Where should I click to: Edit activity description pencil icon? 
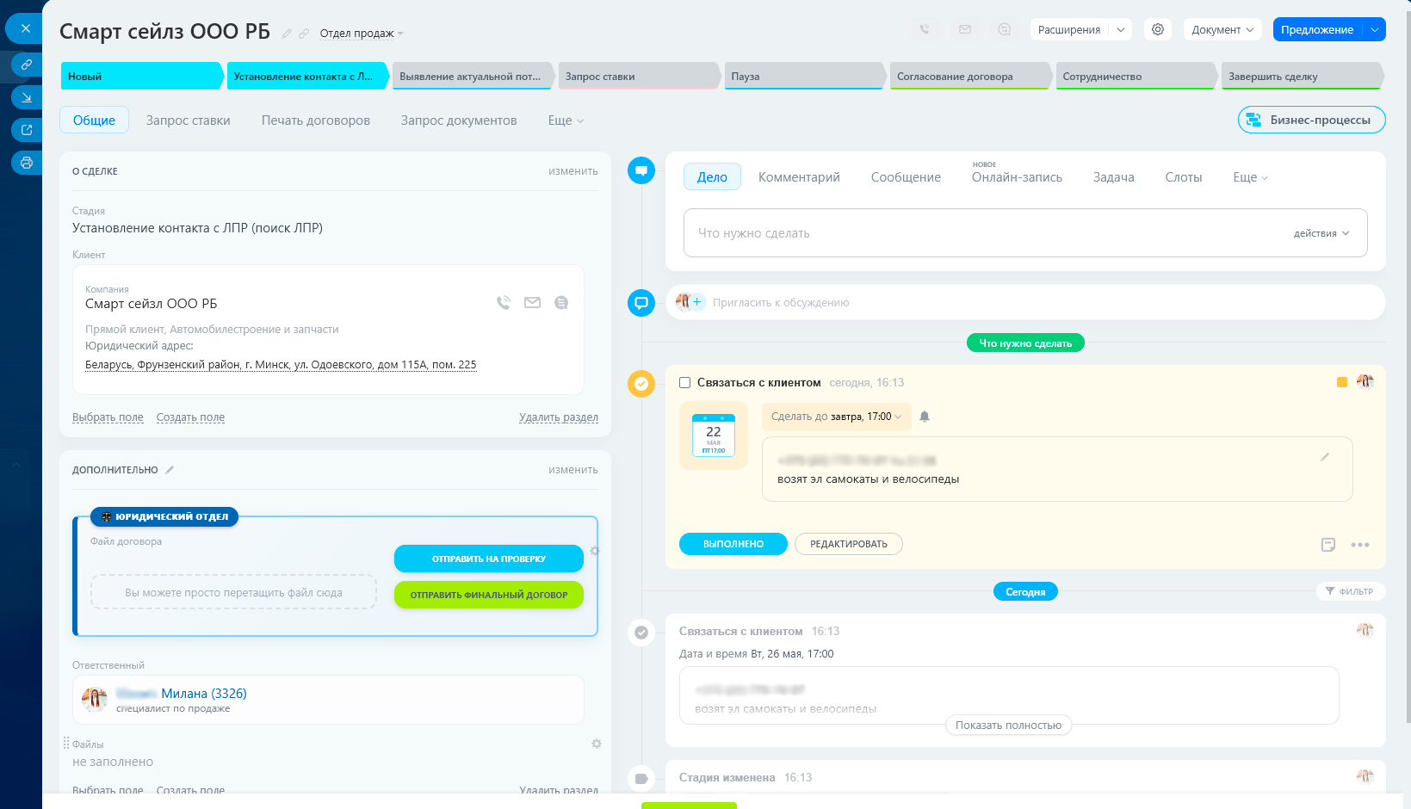(1325, 457)
